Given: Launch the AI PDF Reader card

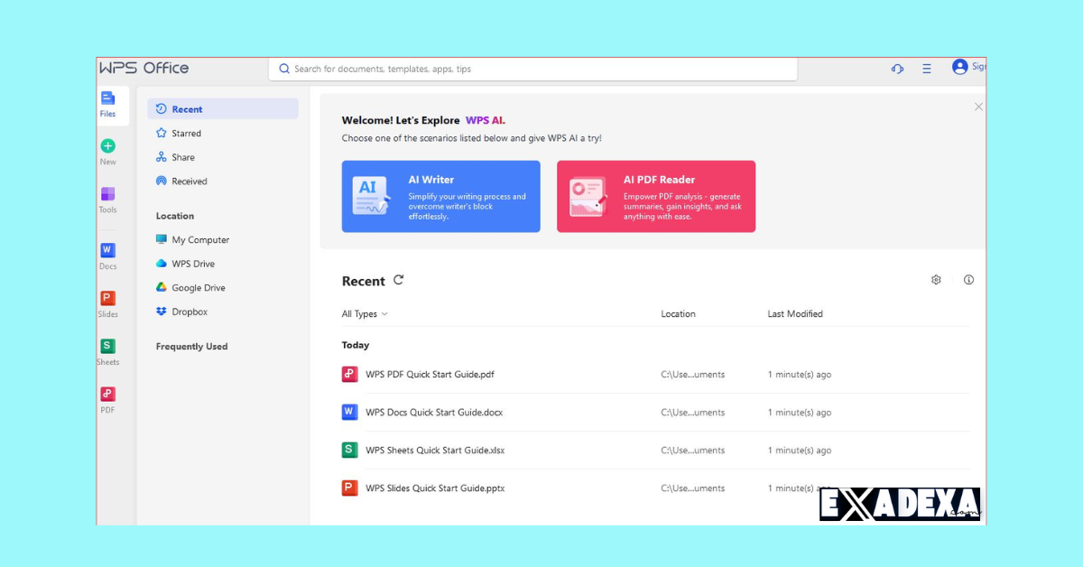Looking at the screenshot, I should click(x=655, y=197).
